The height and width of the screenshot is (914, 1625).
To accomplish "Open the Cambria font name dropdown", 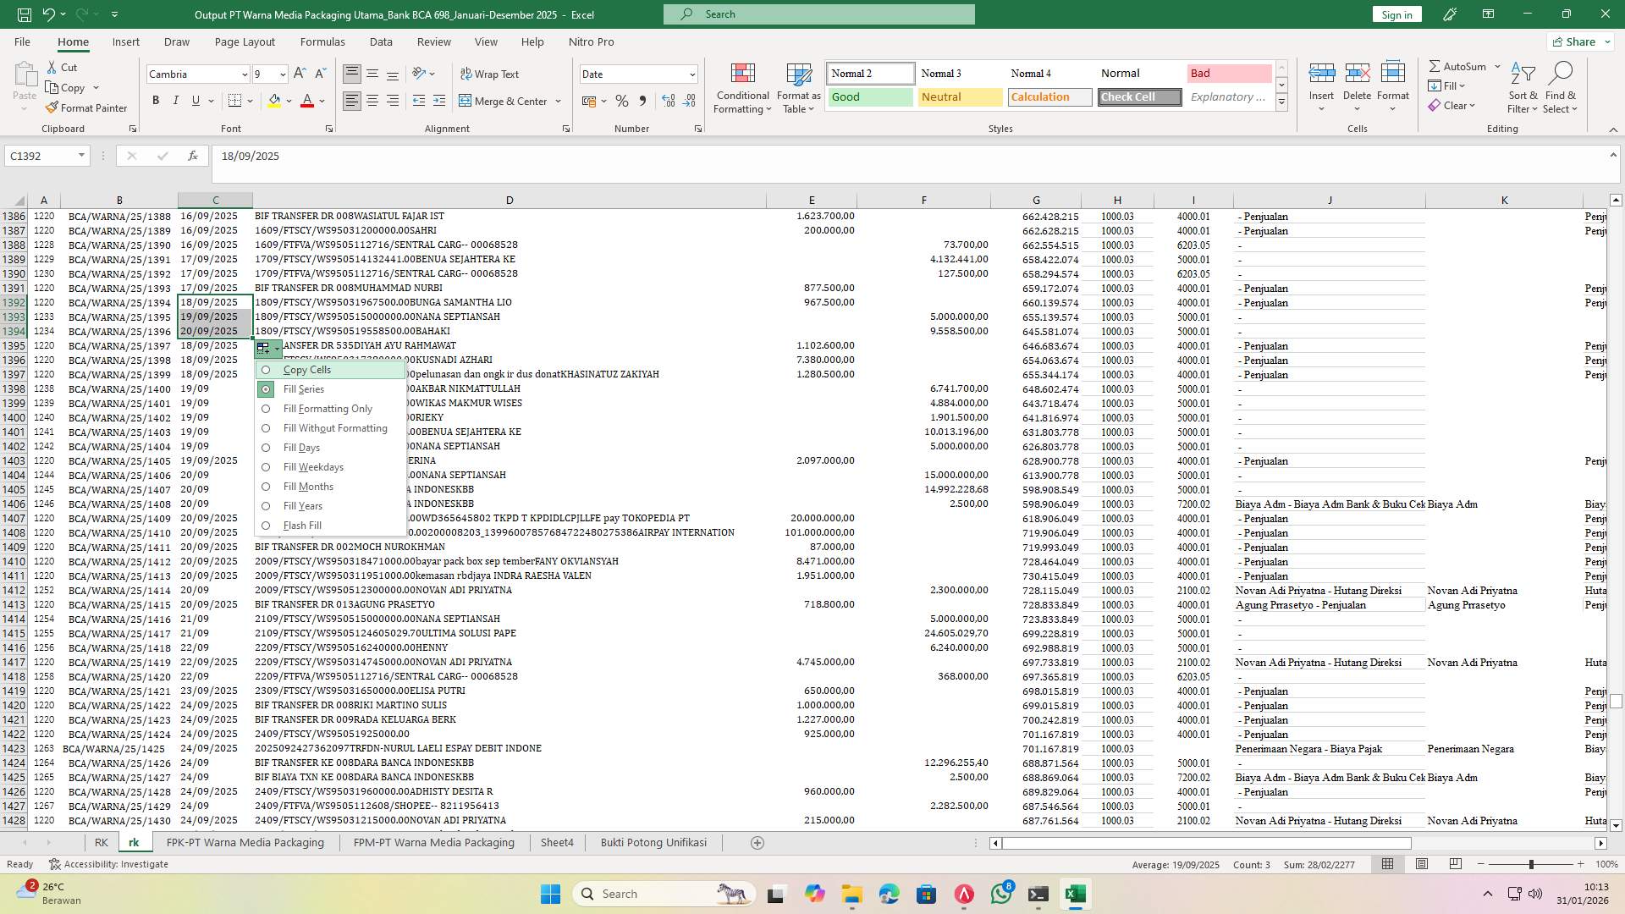I will [244, 74].
